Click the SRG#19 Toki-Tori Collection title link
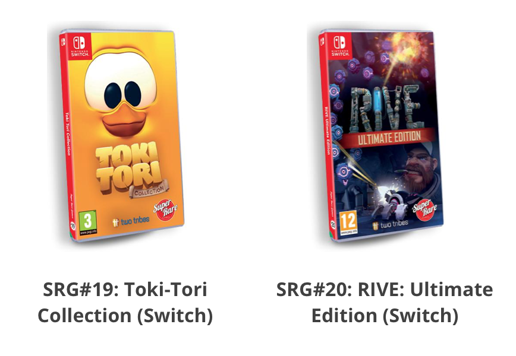The width and height of the screenshot is (516, 356). coord(125,303)
